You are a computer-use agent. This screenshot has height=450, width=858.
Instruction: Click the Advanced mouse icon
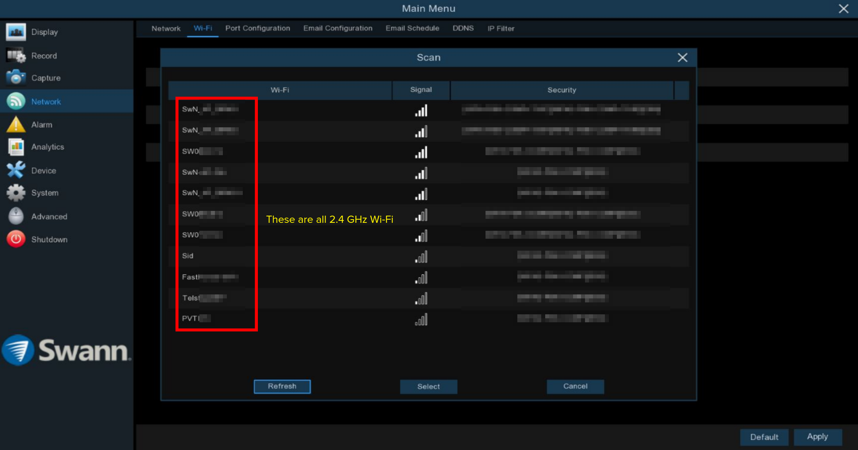pyautogui.click(x=16, y=216)
